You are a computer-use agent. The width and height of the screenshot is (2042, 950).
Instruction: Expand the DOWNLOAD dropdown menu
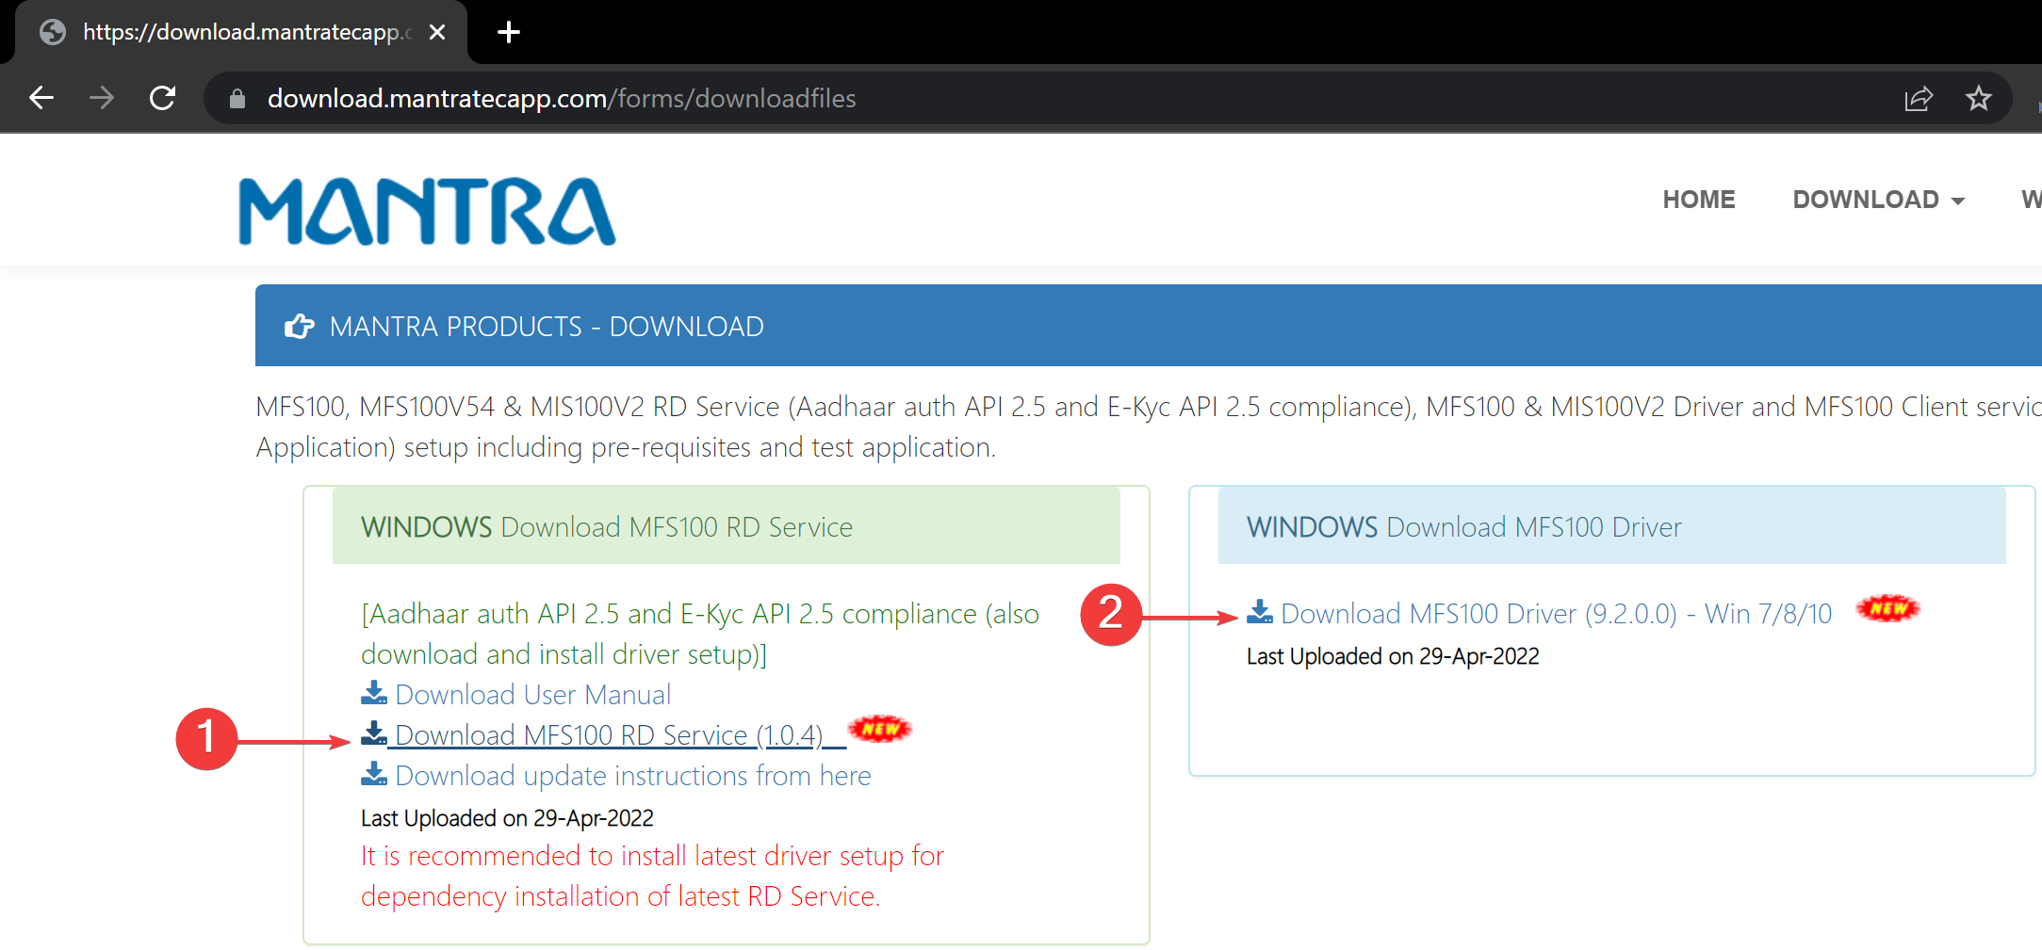click(1878, 200)
